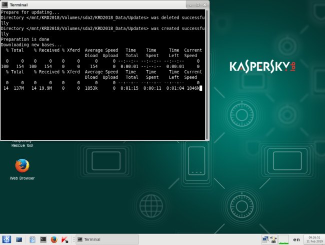
Task: Click 'Prepare for updating...' terminal line
Action: click(x=30, y=12)
